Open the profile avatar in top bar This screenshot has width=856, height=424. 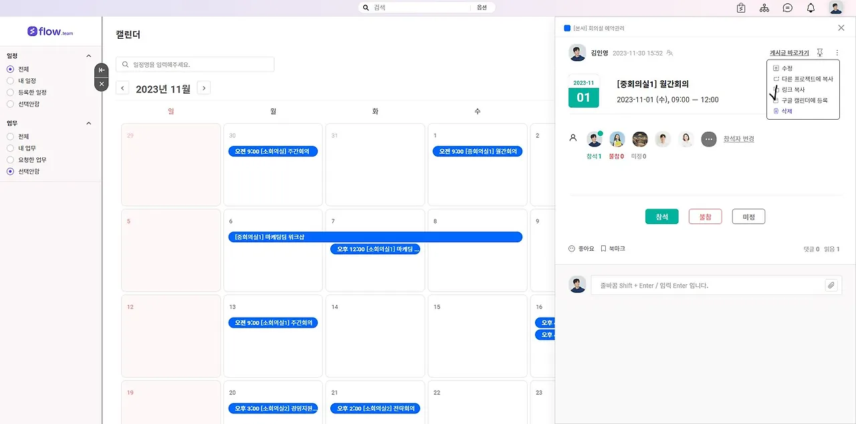coord(836,8)
